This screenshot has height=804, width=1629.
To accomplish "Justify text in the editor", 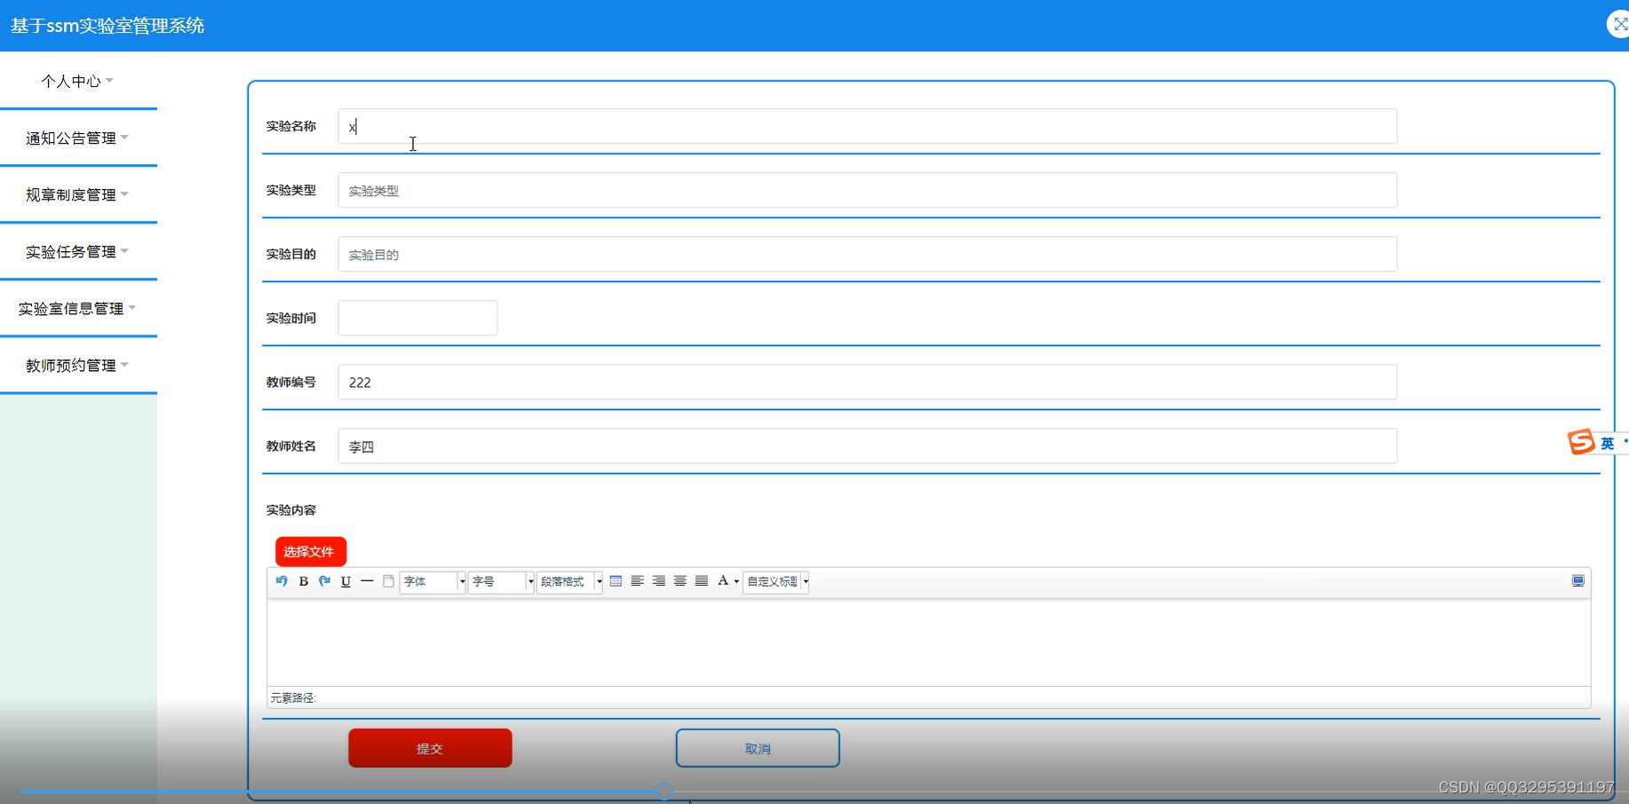I will tap(701, 581).
